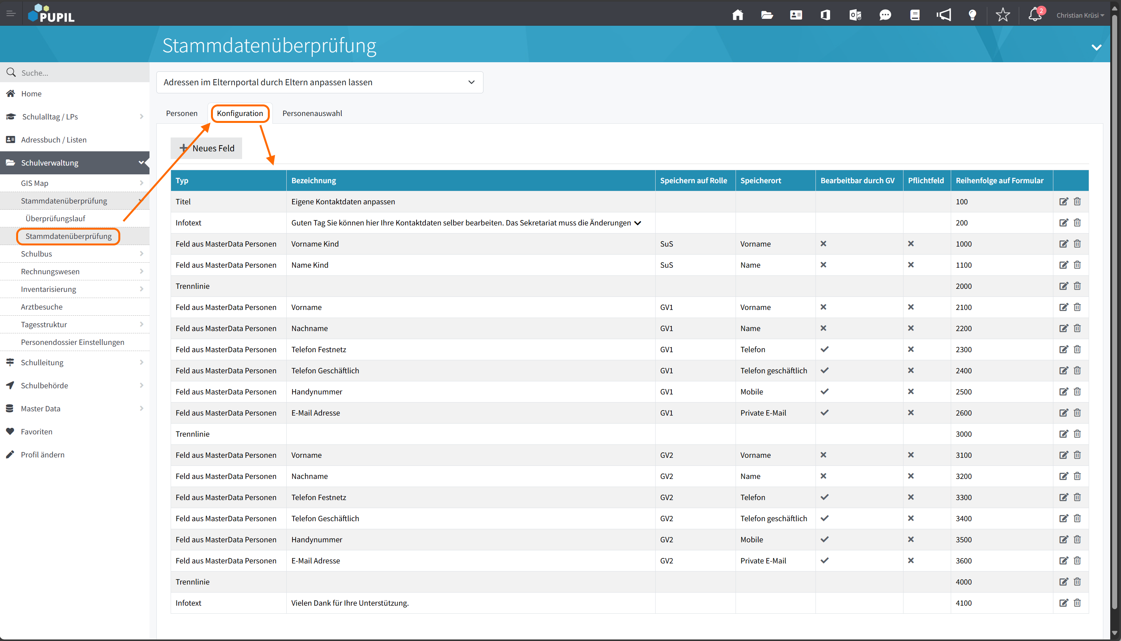This screenshot has width=1121, height=641.
Task: Click the megaphone announcements icon
Action: [x=944, y=15]
